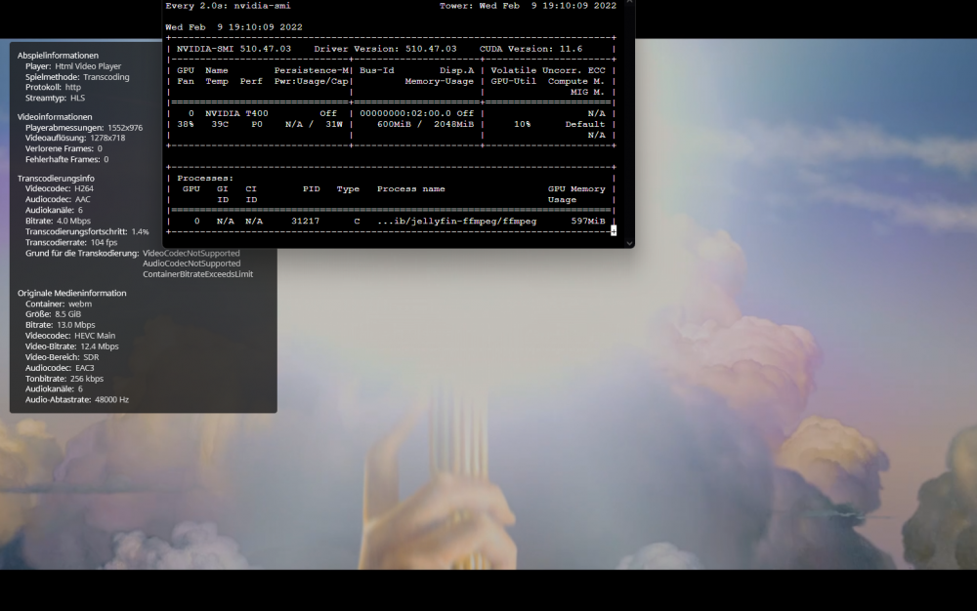Click the '13.0 Mbps' bitrate value
The width and height of the screenshot is (977, 611).
click(75, 325)
